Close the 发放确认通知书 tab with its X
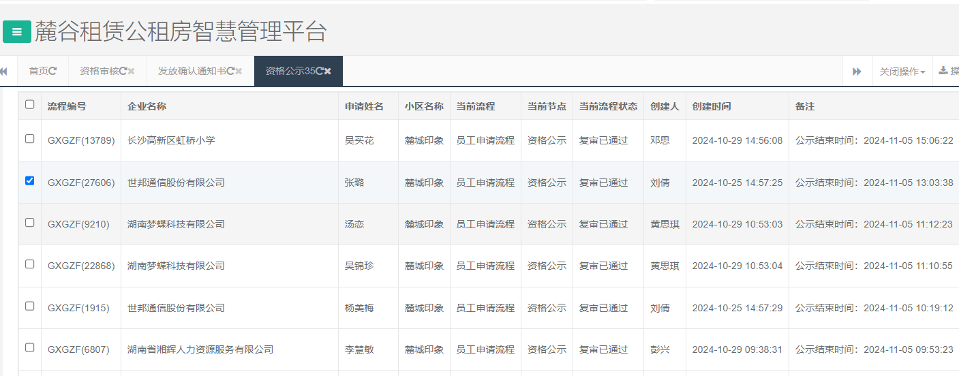Viewport: 959px width, 376px height. tap(239, 71)
